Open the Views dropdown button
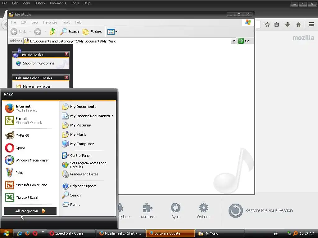Viewport: 318px width, 238px height. (112, 32)
